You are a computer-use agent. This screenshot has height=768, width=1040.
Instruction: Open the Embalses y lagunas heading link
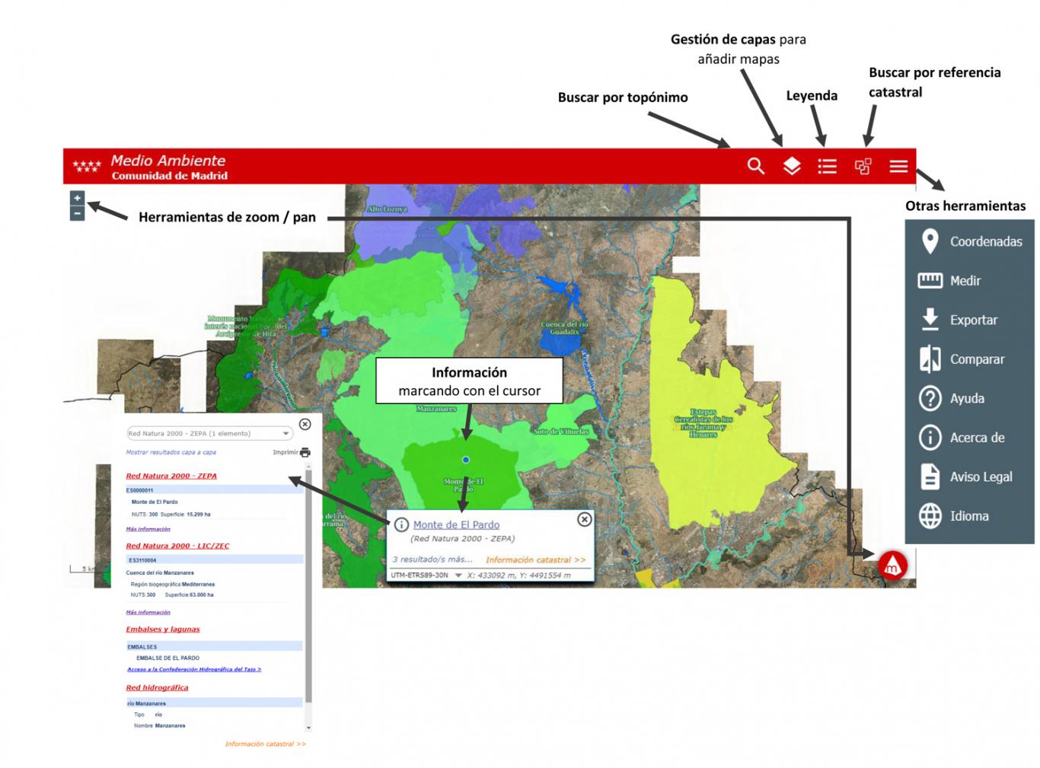point(163,629)
